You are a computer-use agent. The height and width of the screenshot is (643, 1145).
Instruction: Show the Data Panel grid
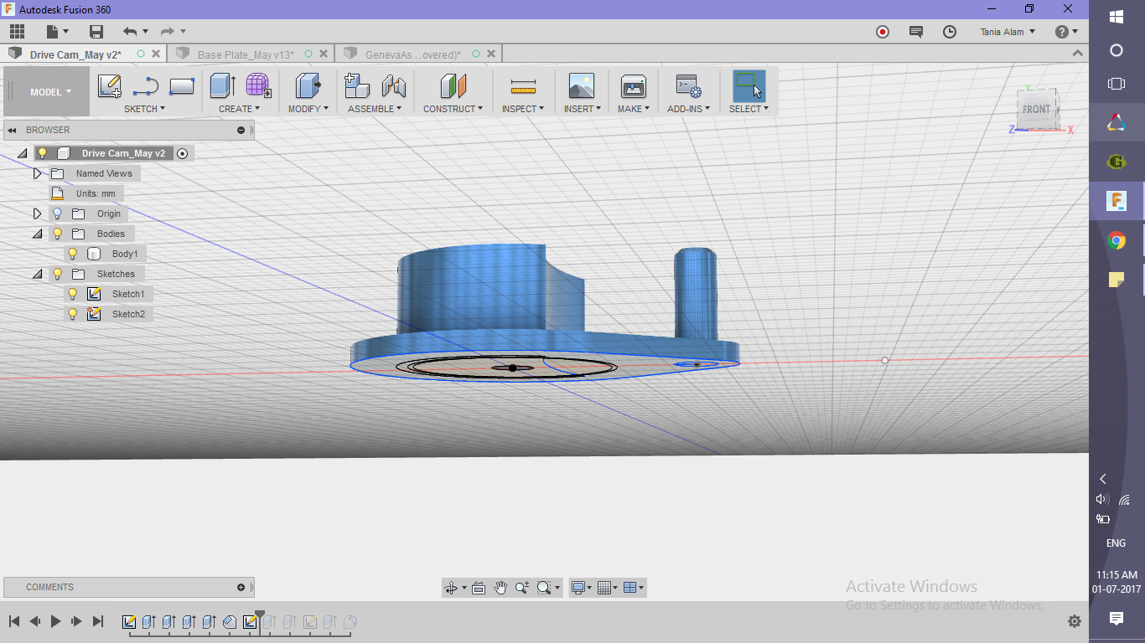(x=17, y=32)
